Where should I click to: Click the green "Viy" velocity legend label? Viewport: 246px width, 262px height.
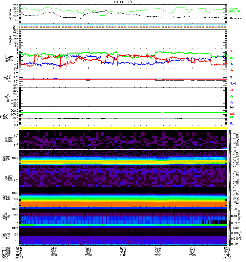click(232, 96)
